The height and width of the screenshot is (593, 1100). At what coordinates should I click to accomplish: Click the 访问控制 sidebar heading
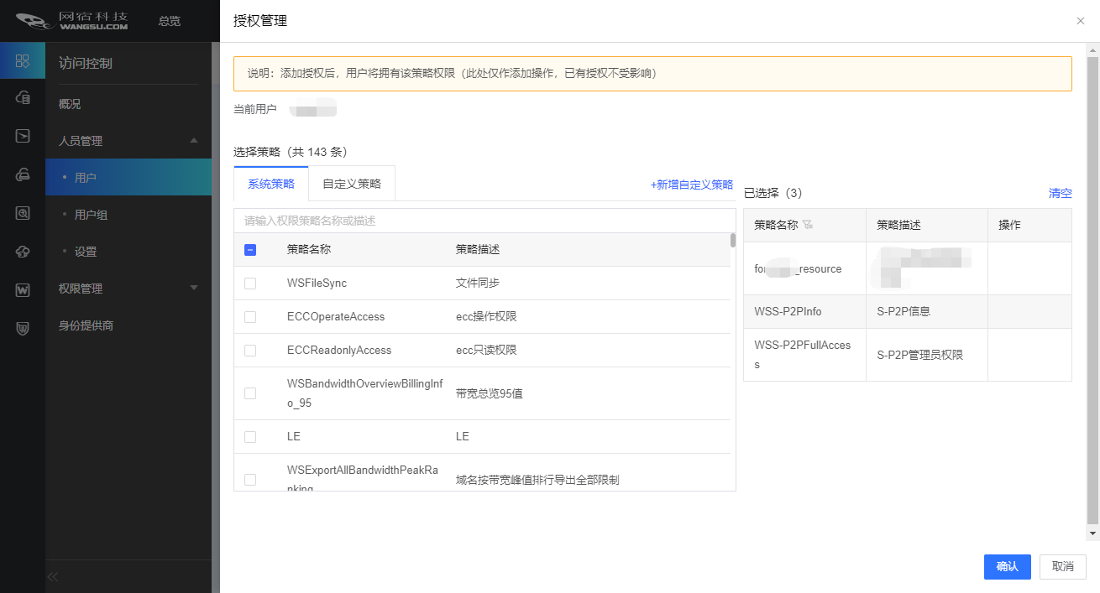(86, 63)
